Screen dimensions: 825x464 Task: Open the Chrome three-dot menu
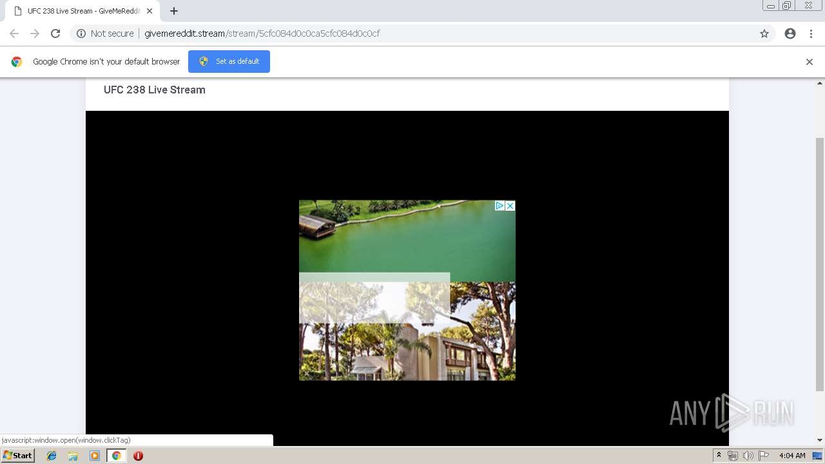(811, 34)
